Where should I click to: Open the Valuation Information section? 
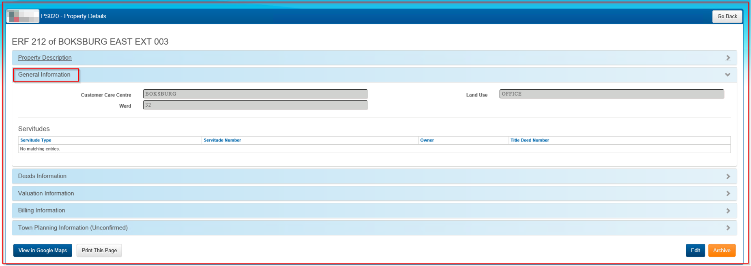[x=46, y=193]
